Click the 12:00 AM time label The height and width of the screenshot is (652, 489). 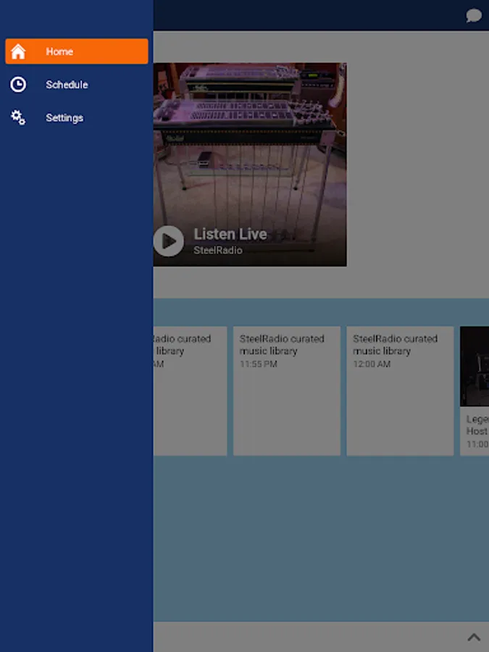point(372,364)
